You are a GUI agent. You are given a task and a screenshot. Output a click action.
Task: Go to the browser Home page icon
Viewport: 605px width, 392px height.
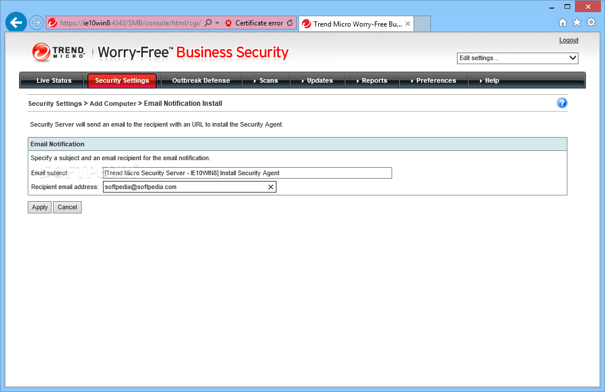coord(563,23)
